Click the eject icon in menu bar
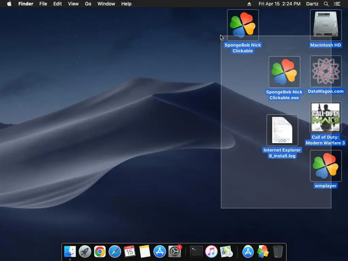This screenshot has width=348, height=261. [x=249, y=4]
